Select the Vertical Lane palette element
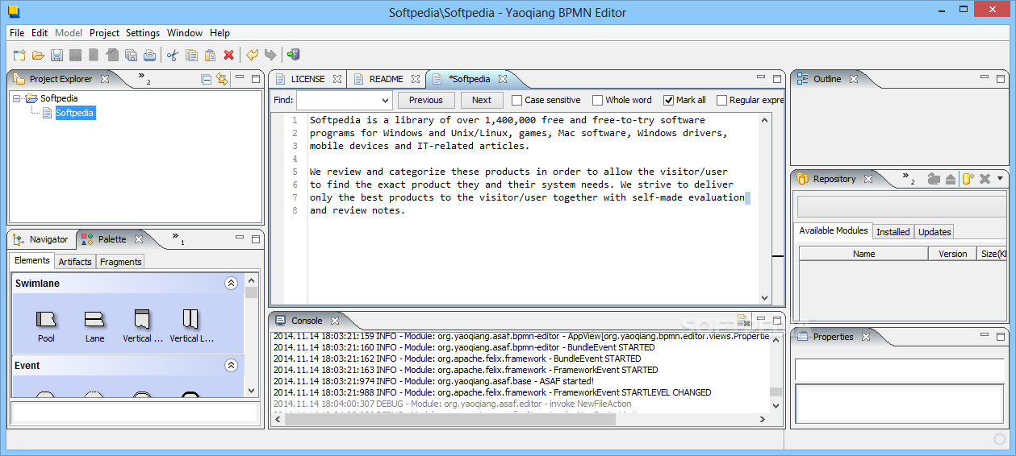 [x=191, y=326]
